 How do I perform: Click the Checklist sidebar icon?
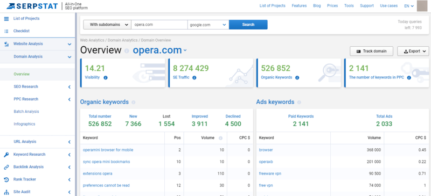[6, 31]
